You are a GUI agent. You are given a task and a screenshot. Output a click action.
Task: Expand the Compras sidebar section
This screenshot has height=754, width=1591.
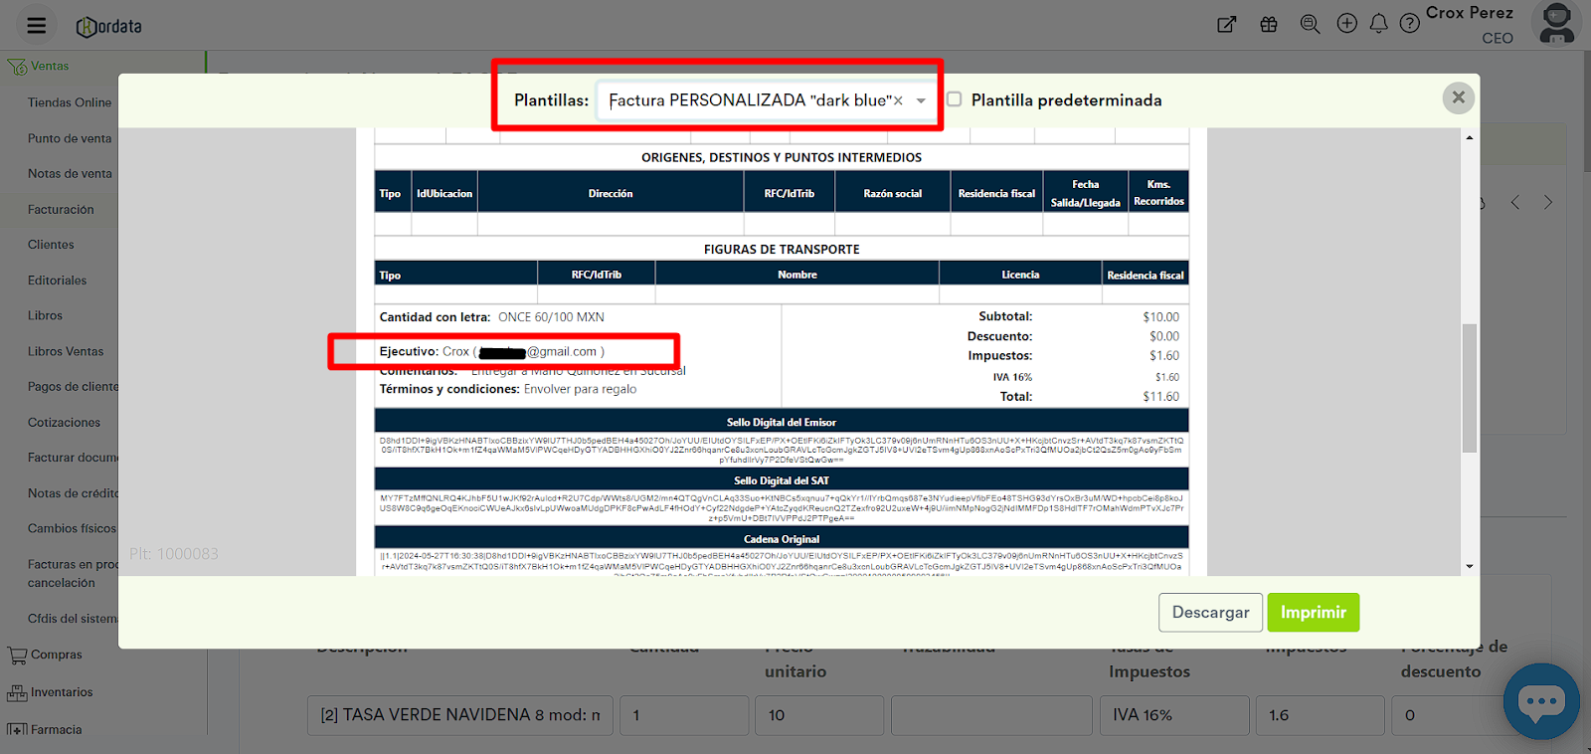[56, 656]
